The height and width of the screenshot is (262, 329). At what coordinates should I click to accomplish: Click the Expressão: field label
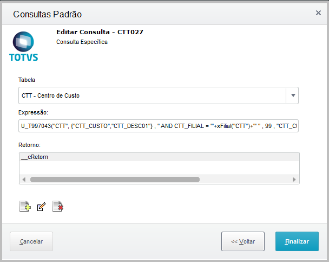click(34, 112)
